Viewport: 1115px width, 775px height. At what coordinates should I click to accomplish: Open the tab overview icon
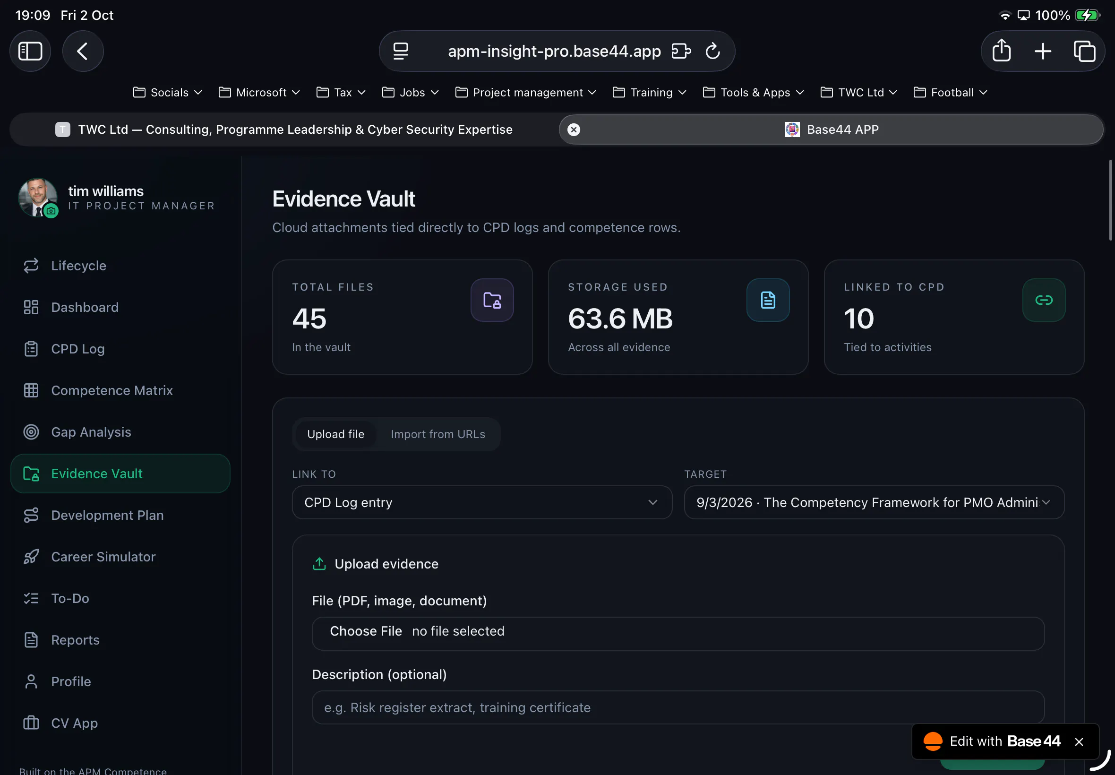(x=1084, y=51)
